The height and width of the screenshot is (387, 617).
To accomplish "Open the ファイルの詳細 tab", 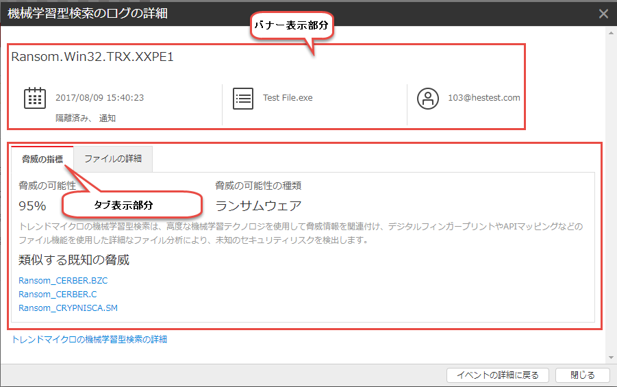I will (113, 159).
